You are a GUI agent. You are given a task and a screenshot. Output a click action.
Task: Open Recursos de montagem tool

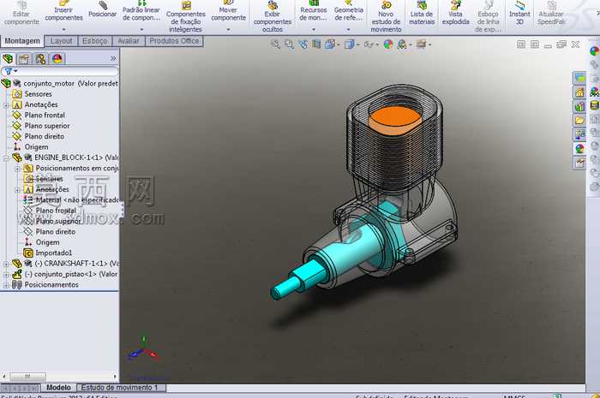coord(313,10)
